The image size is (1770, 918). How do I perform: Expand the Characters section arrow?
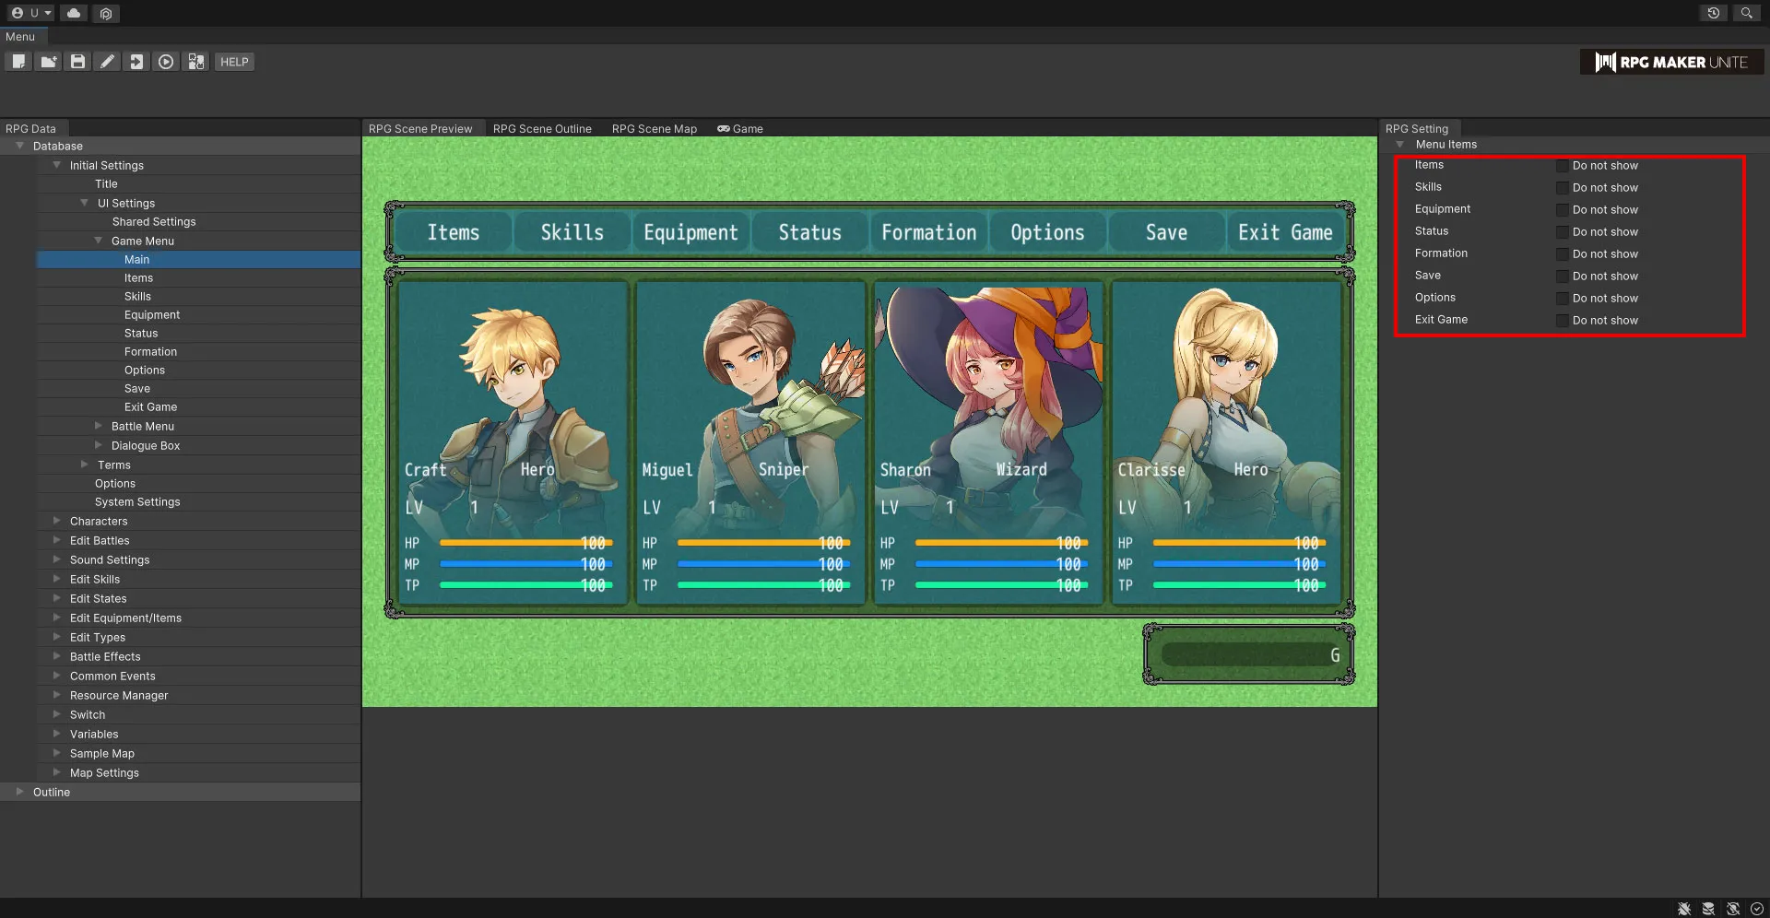pyautogui.click(x=57, y=521)
